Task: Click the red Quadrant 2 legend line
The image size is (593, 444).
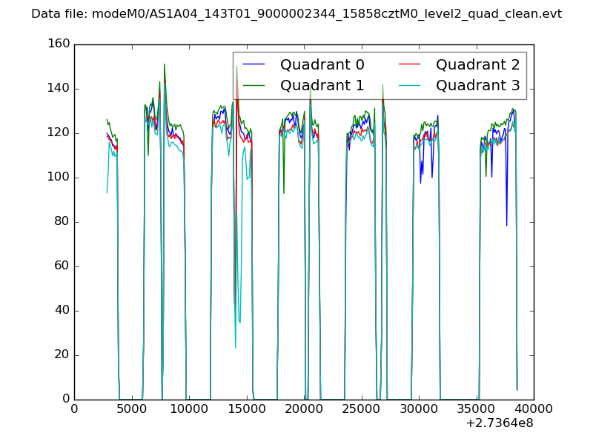Action: (x=411, y=64)
